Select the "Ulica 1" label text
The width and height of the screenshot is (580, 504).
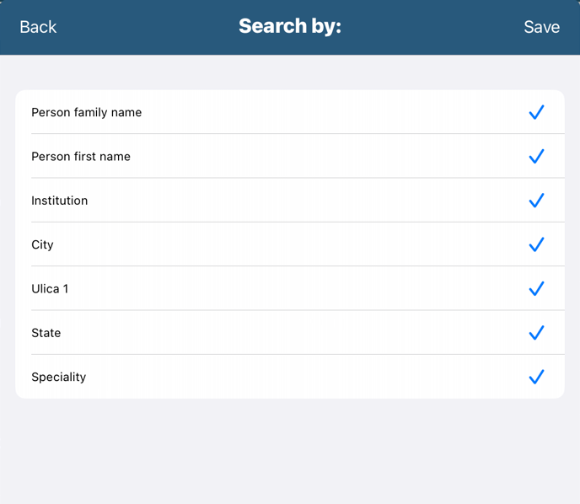click(x=50, y=288)
